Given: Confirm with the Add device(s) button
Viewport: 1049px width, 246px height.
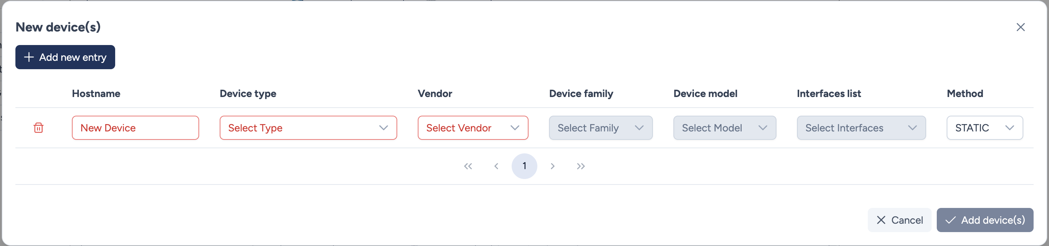Looking at the screenshot, I should [984, 220].
